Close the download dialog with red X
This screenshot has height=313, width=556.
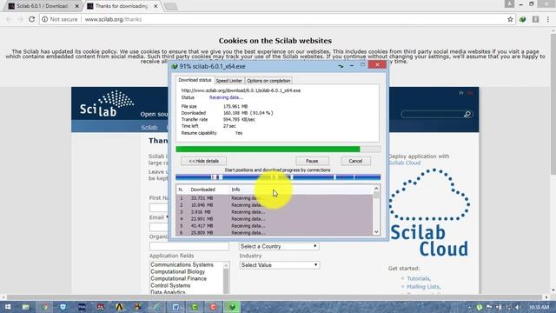[x=377, y=64]
